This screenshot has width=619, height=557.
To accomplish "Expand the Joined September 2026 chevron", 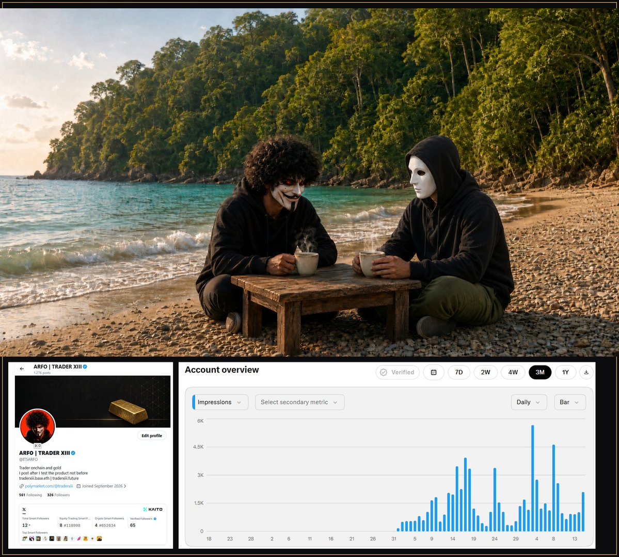I will click(125, 486).
